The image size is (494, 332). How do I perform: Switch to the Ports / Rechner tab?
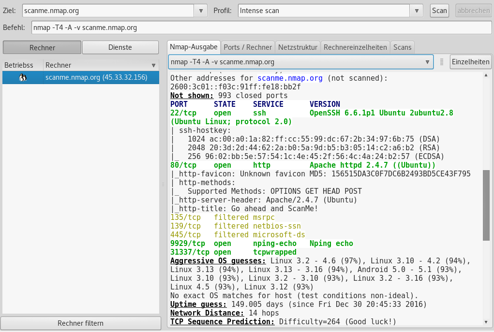[247, 47]
